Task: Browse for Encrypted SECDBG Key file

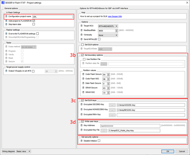Action: pyautogui.click(x=112, y=105)
